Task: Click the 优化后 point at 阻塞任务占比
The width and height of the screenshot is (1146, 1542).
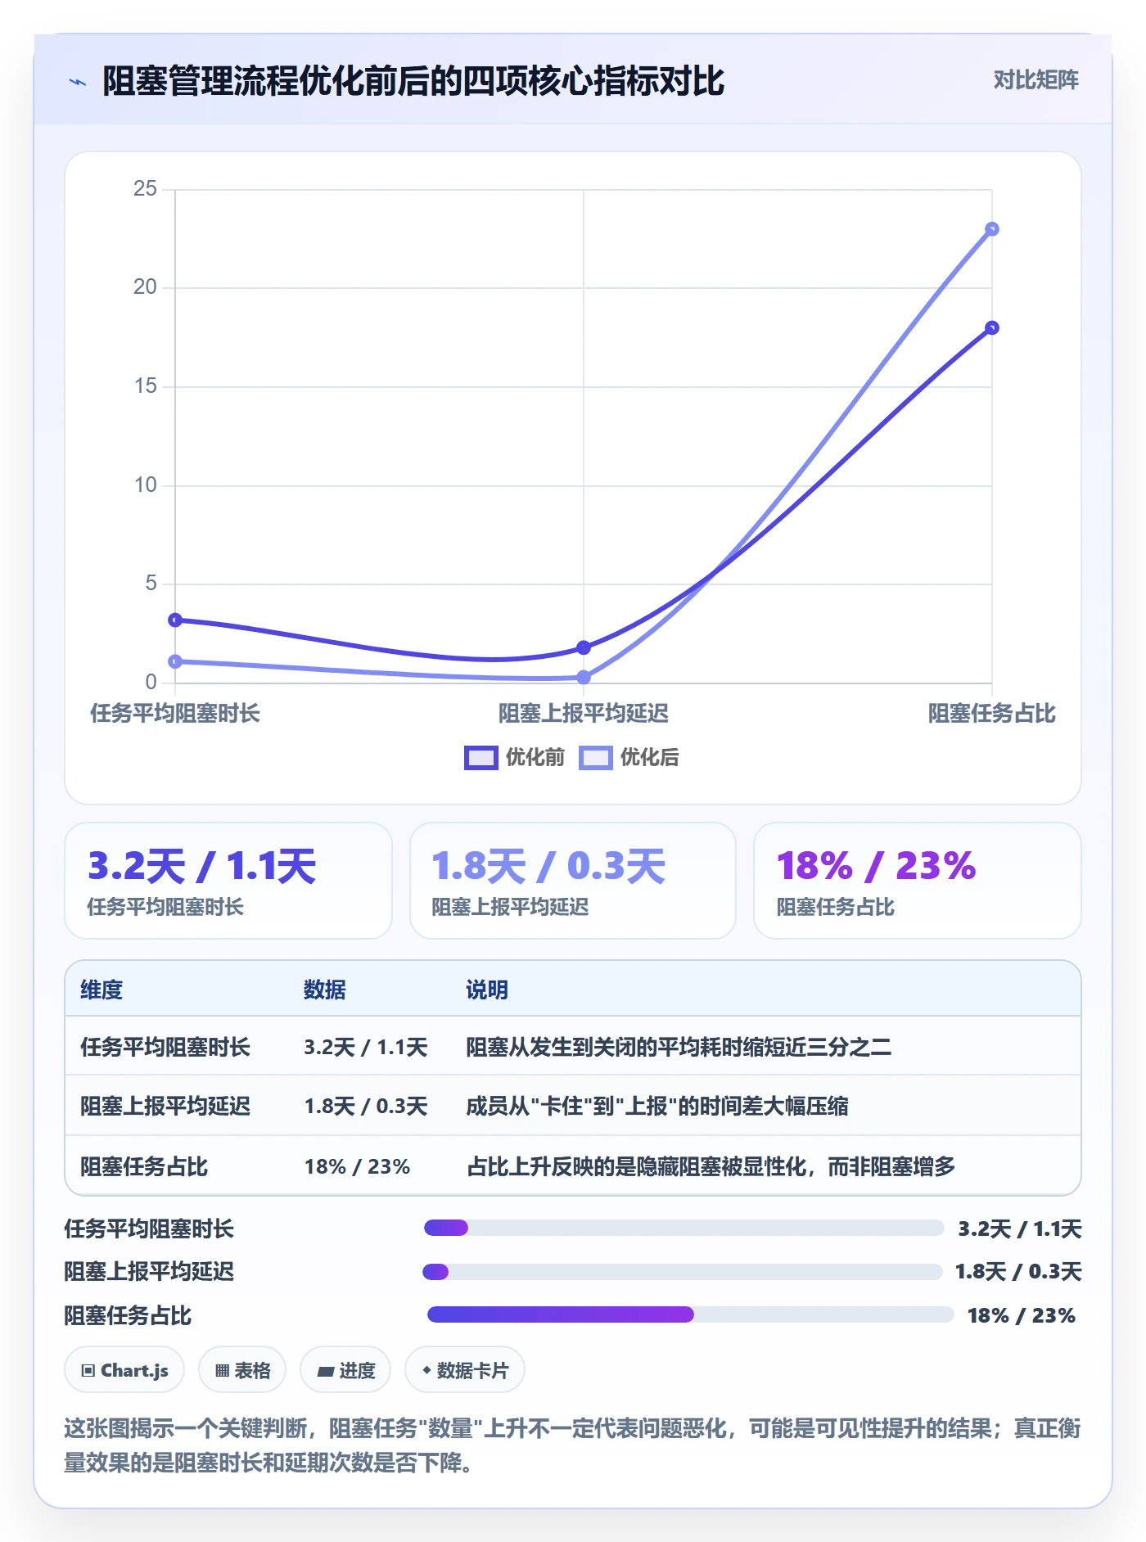Action: coord(992,229)
